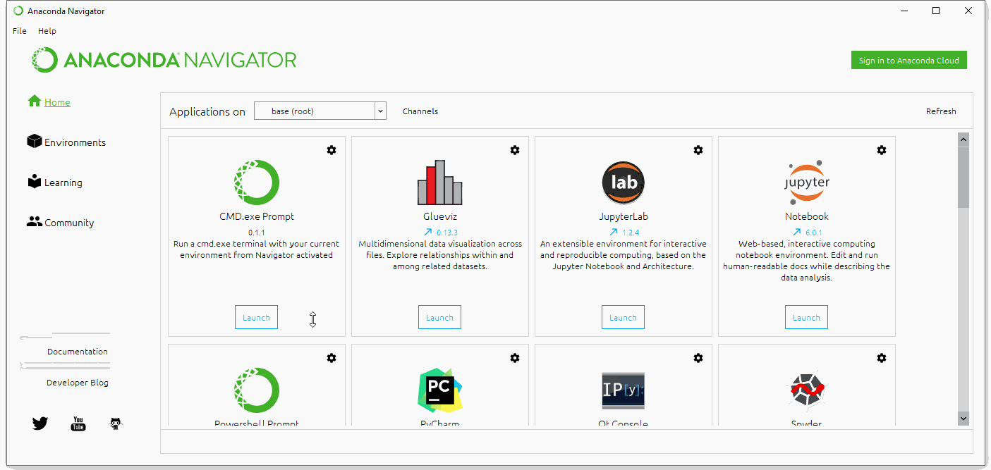
Task: Open the File menu
Action: [20, 31]
